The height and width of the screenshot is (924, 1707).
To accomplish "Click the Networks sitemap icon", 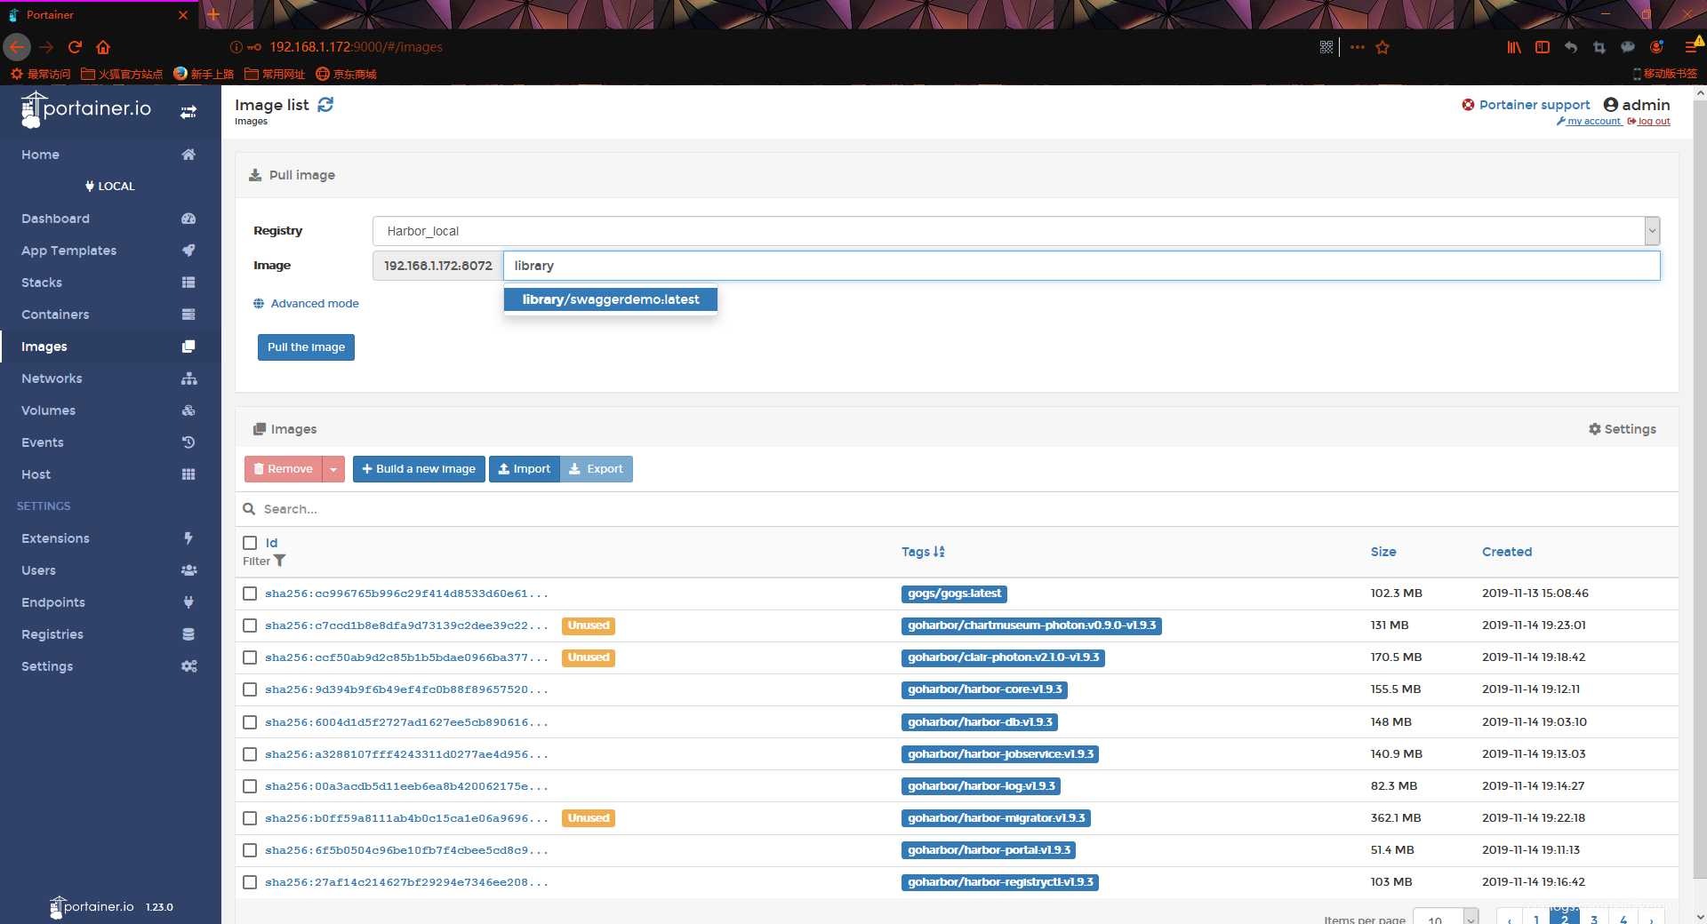I will 188,378.
